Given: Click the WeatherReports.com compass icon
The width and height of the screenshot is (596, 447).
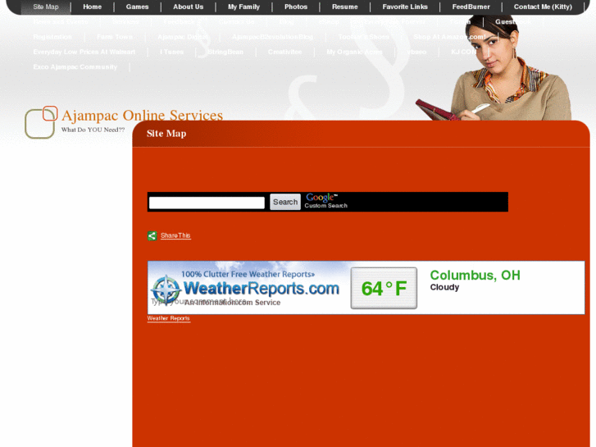Looking at the screenshot, I should (x=166, y=290).
